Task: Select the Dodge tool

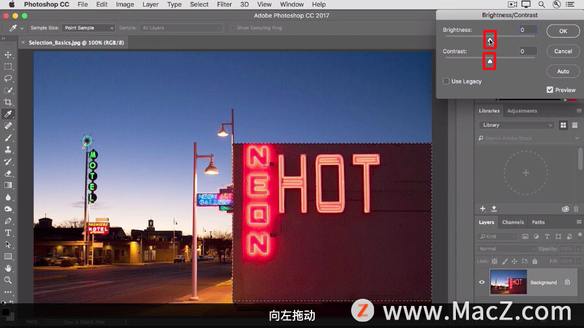Action: pyautogui.click(x=8, y=209)
